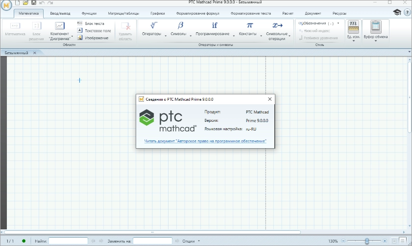Switch to draft view mode
412x246 pixels.
coord(402,241)
